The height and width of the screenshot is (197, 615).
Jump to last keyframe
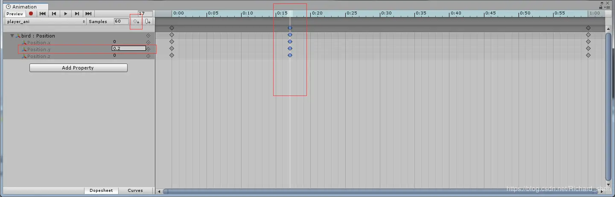point(88,14)
